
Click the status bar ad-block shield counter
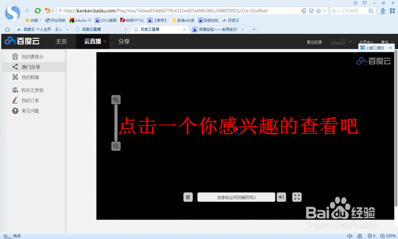372,236
